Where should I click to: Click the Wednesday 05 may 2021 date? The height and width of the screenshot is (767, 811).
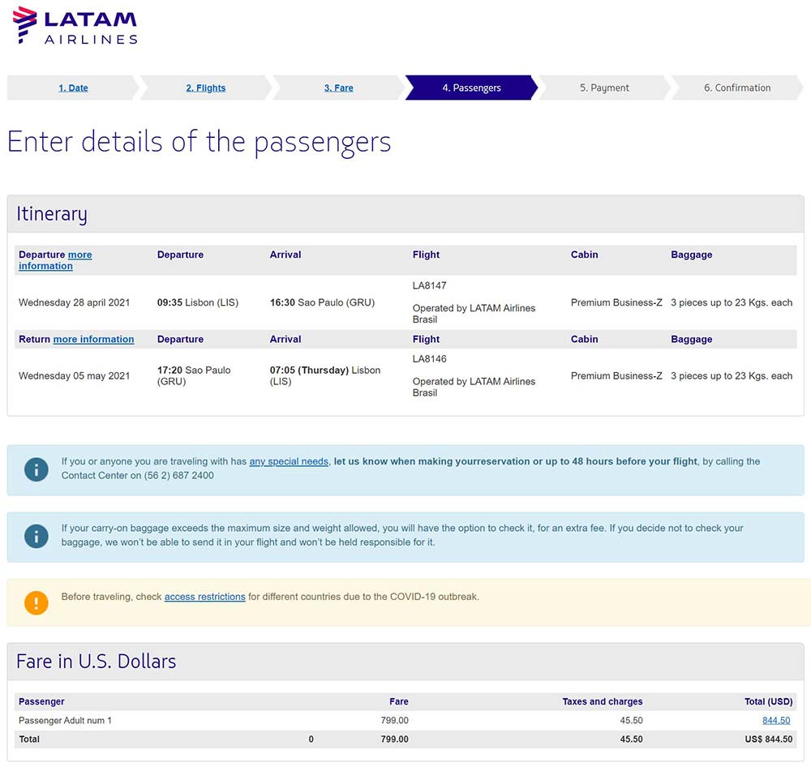coord(74,376)
